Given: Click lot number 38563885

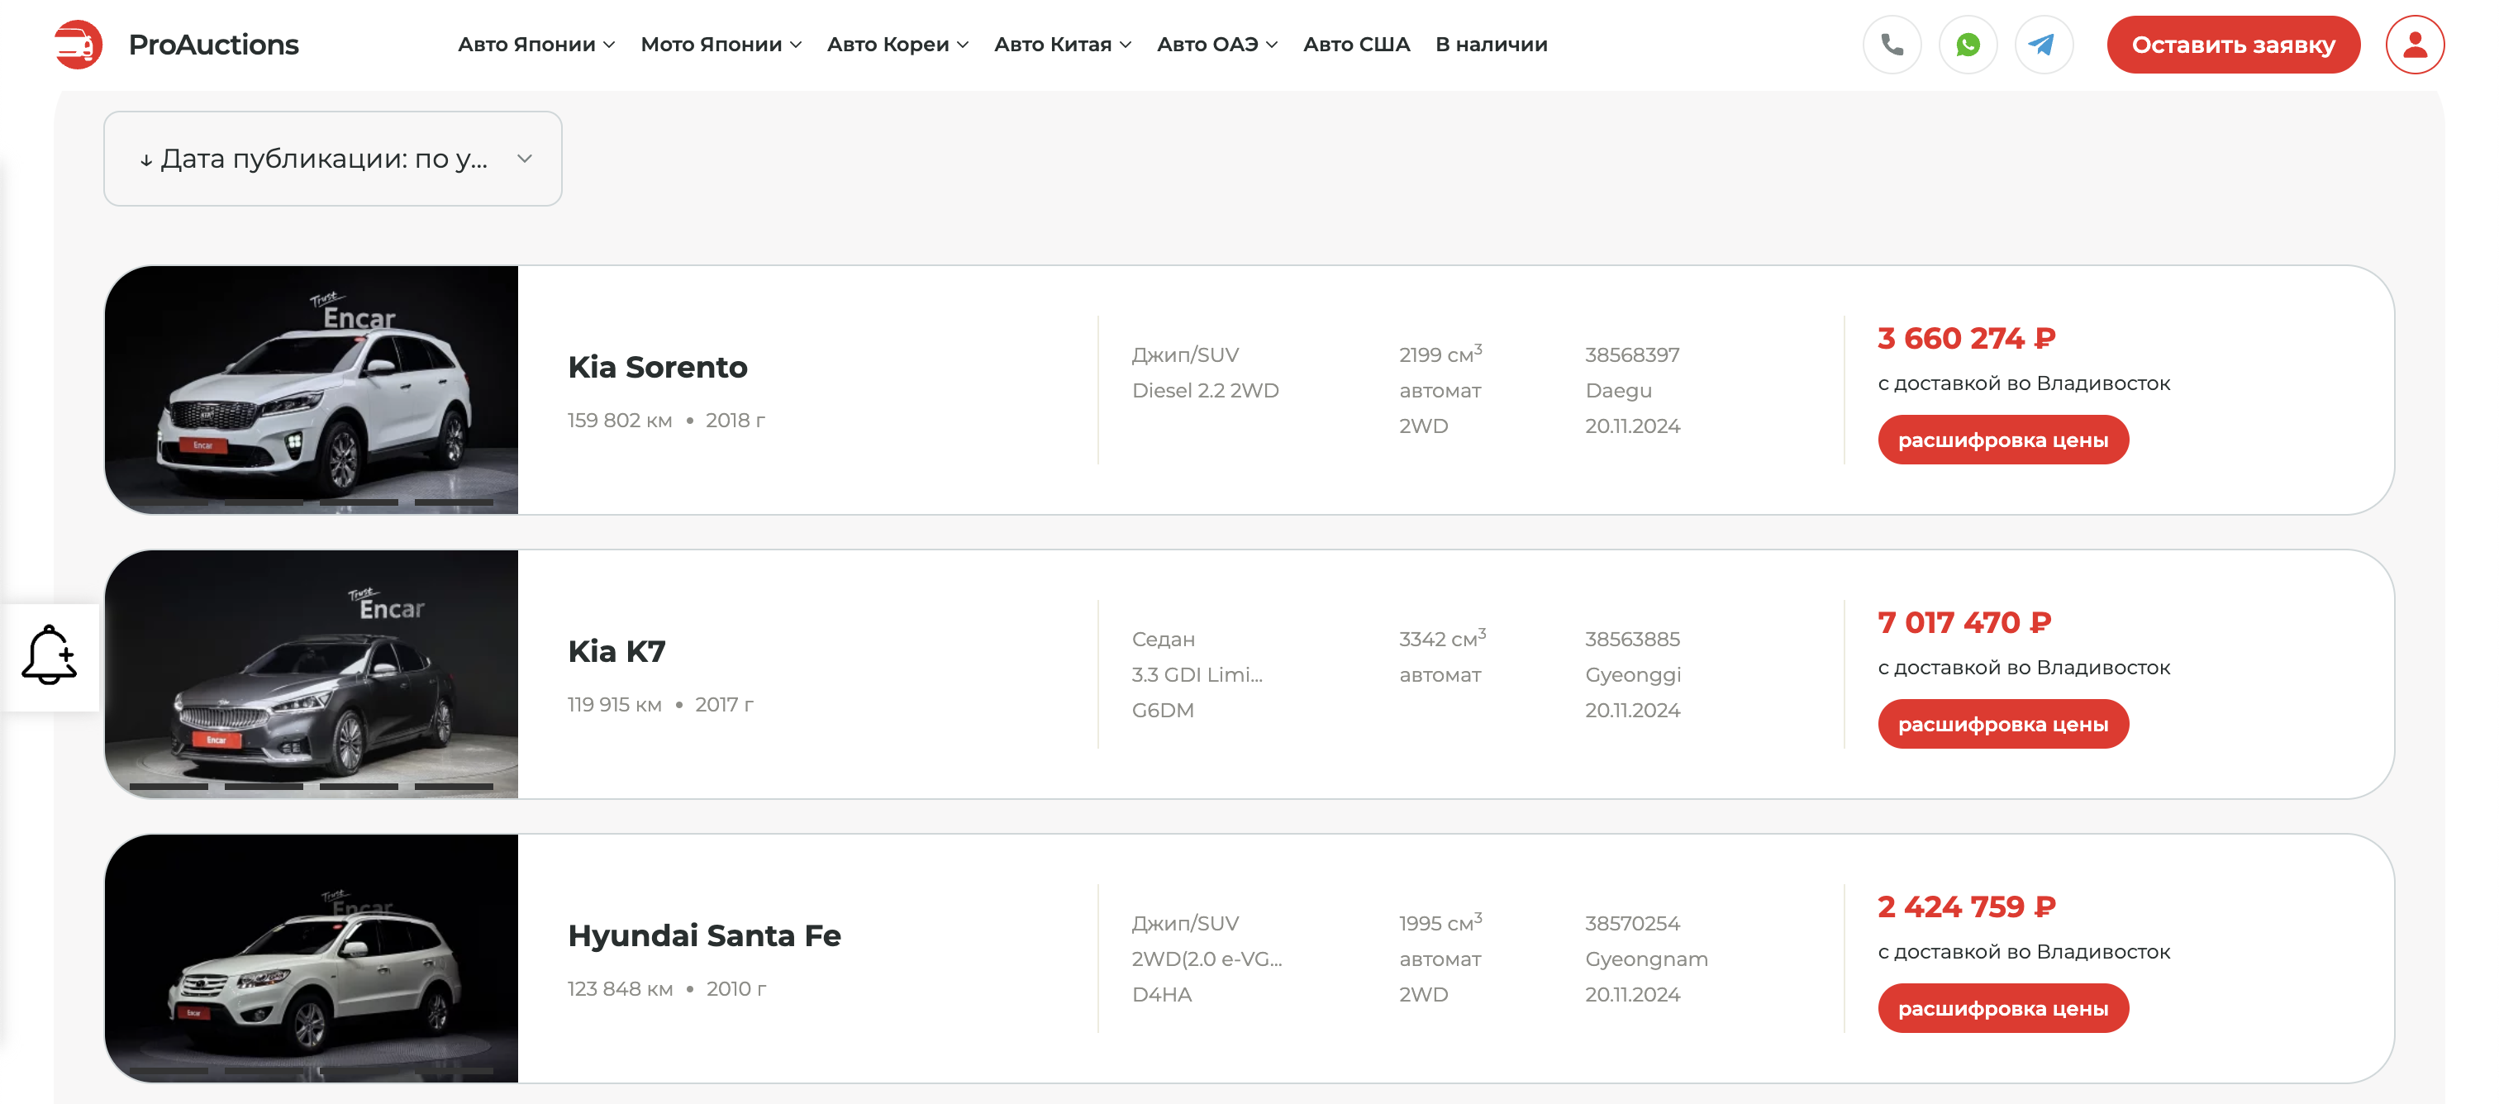Looking at the screenshot, I should click(1633, 640).
